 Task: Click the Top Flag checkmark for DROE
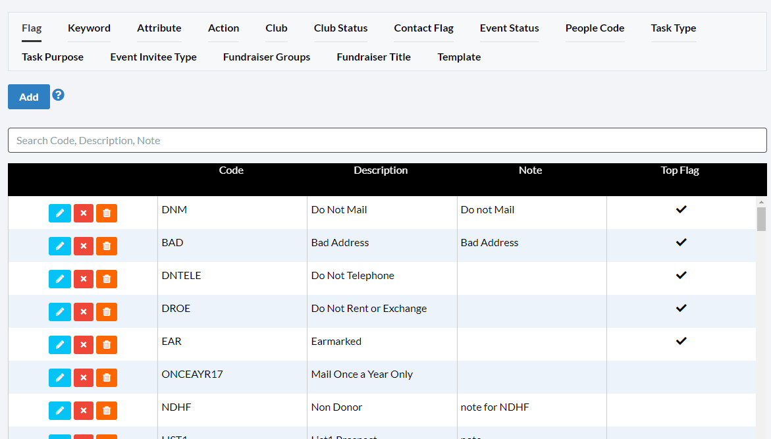(681, 308)
